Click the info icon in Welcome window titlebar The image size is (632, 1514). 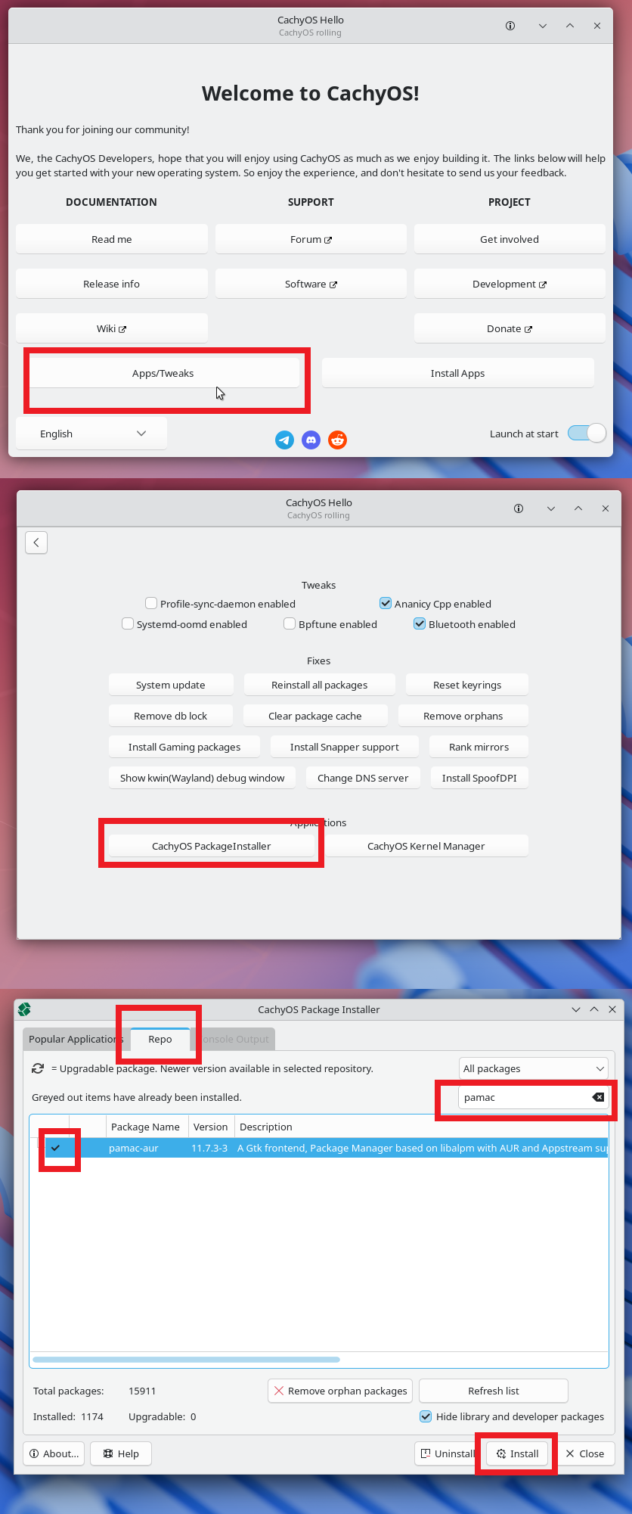[x=510, y=26]
